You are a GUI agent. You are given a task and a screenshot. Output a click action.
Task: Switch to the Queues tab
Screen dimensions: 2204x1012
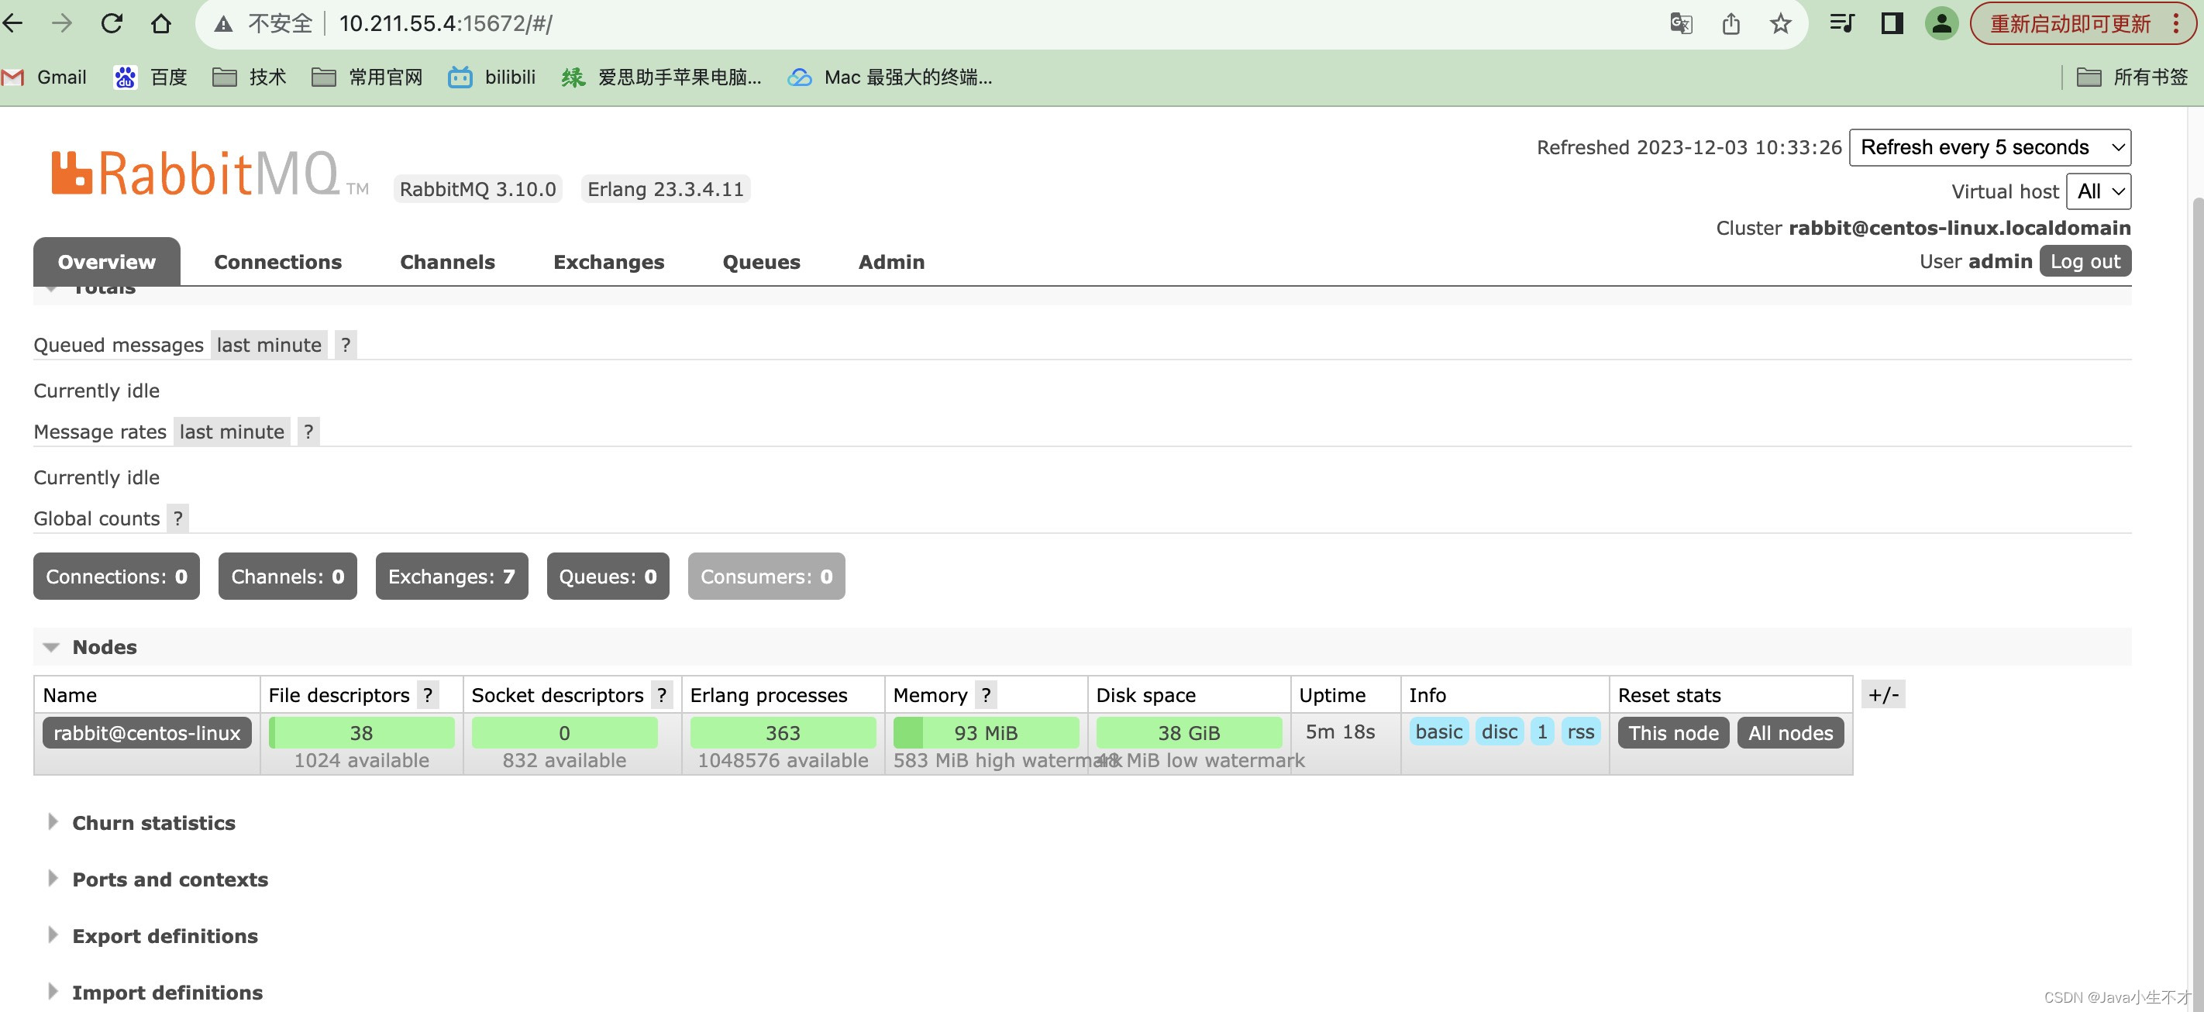point(762,262)
